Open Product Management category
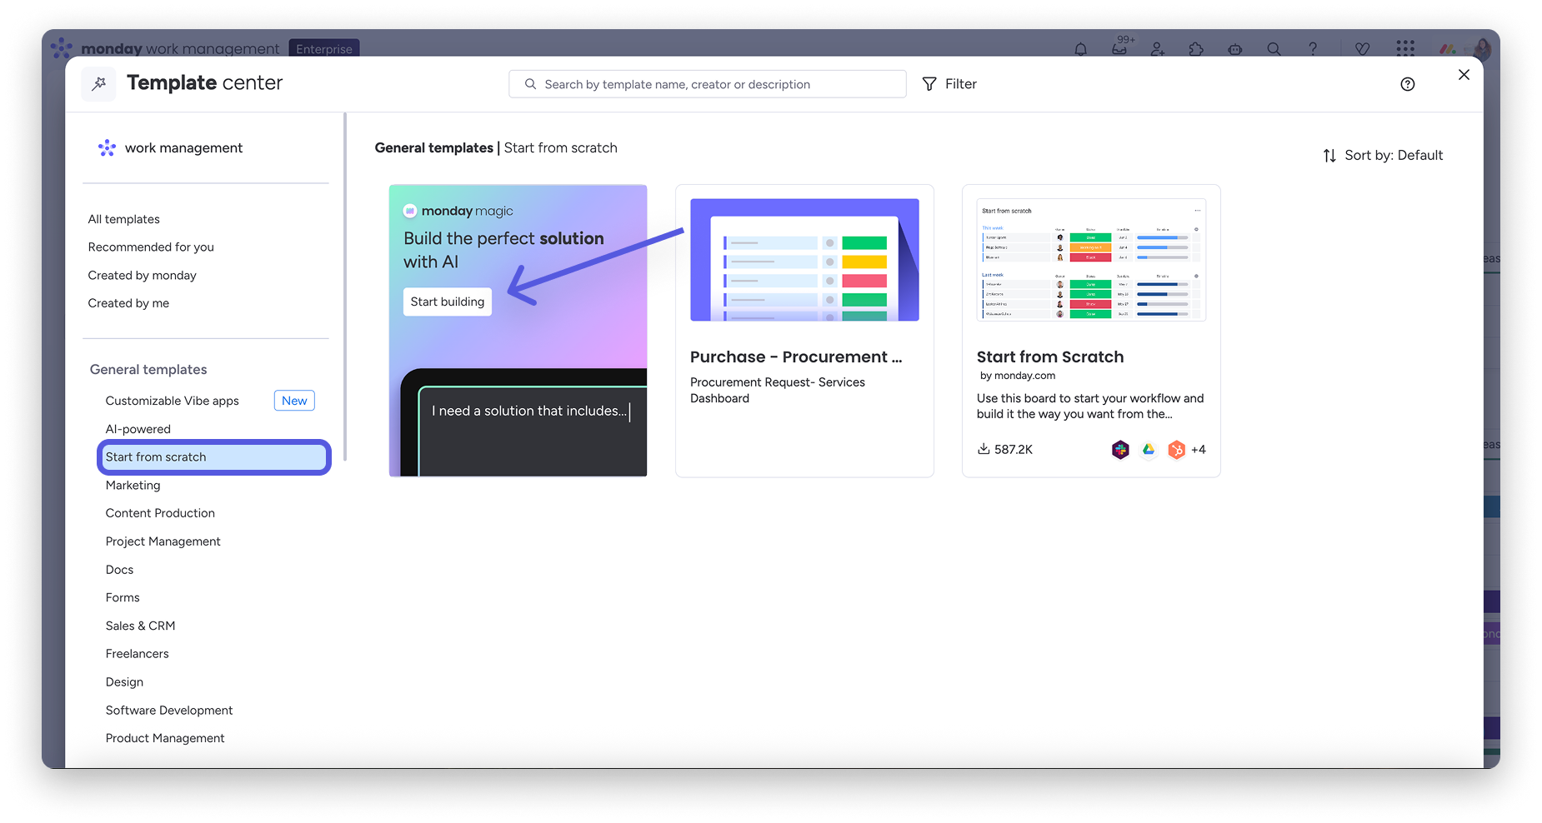Viewport: 1542px width, 823px height. (165, 738)
